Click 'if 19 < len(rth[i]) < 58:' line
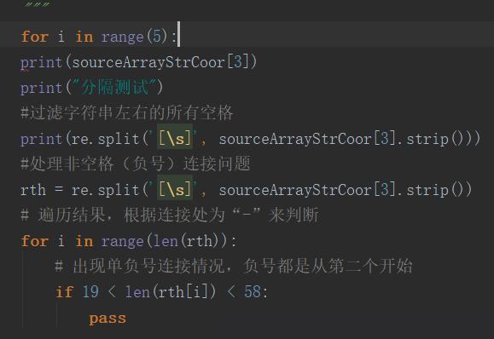The width and height of the screenshot is (494, 339). (x=162, y=292)
